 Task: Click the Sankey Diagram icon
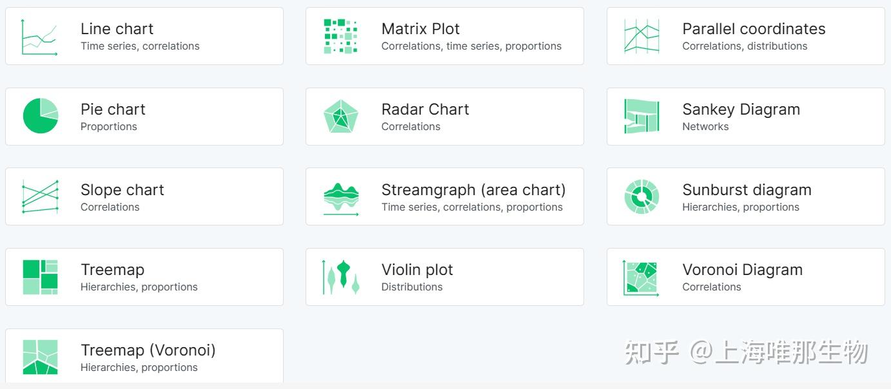[641, 117]
